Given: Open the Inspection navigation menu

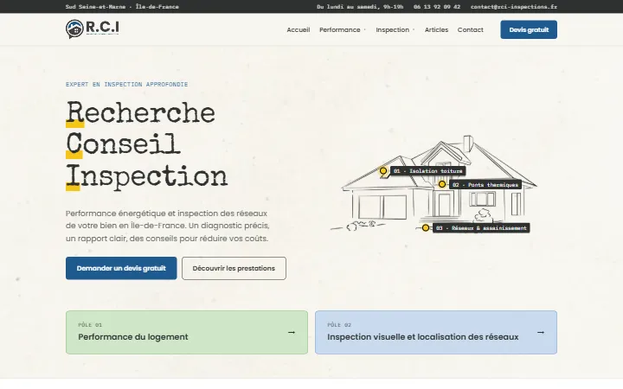Looking at the screenshot, I should coord(393,29).
